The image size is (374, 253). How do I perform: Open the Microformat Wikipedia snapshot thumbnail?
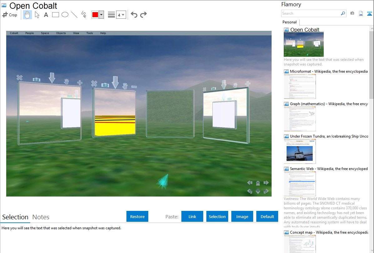(x=300, y=86)
